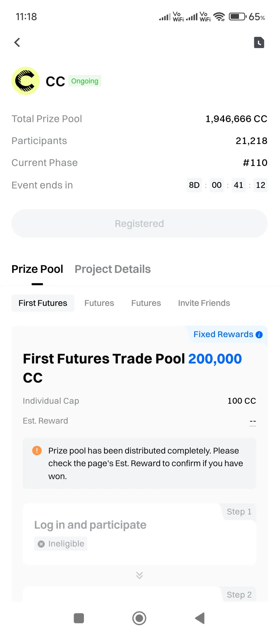Tap the Ineligible status x icon
The height and width of the screenshot is (635, 279).
click(x=41, y=544)
